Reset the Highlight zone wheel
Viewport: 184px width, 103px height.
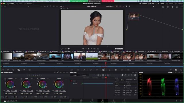pos(48,79)
